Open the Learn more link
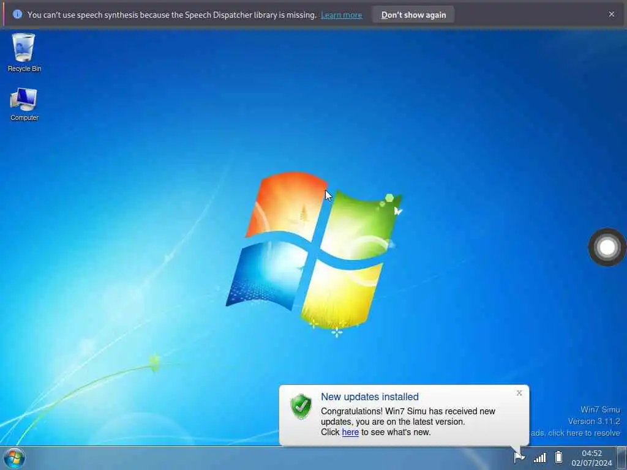Viewport: 627px width, 470px height. click(x=341, y=15)
